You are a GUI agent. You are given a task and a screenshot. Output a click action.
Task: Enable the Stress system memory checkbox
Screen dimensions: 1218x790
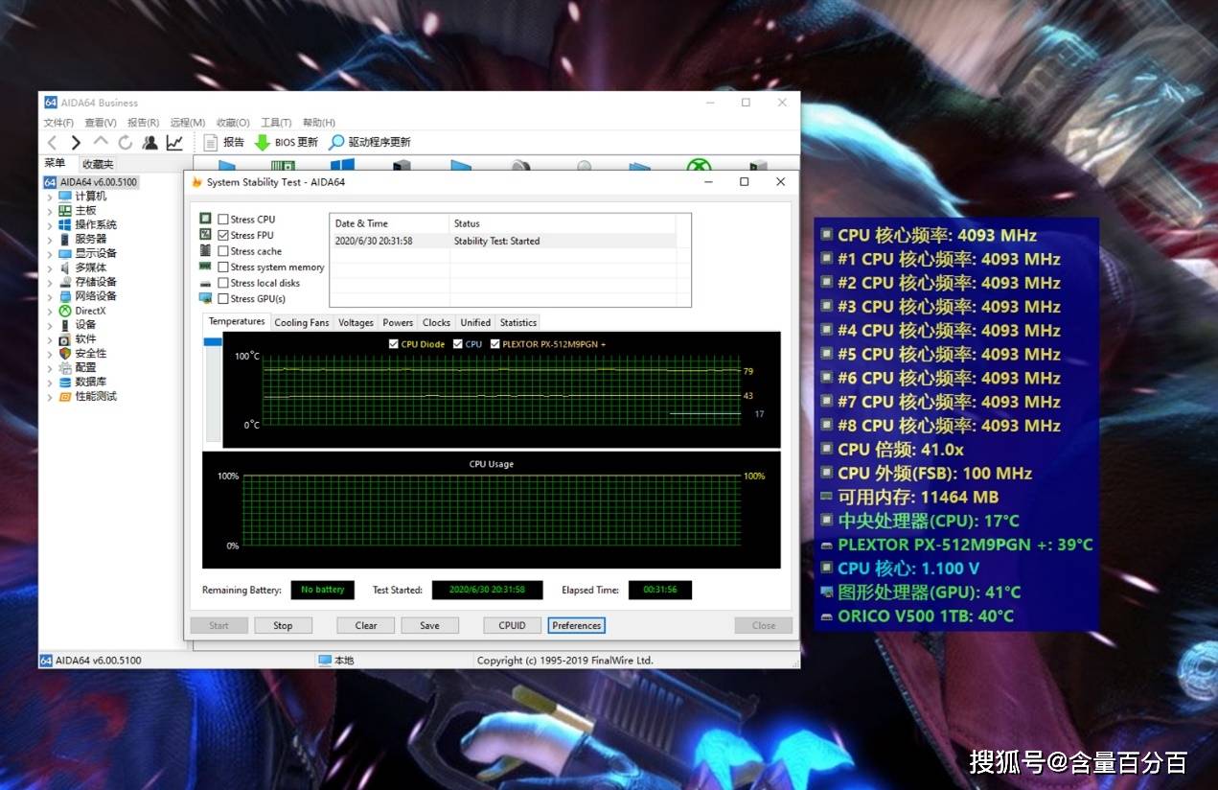[x=223, y=267]
